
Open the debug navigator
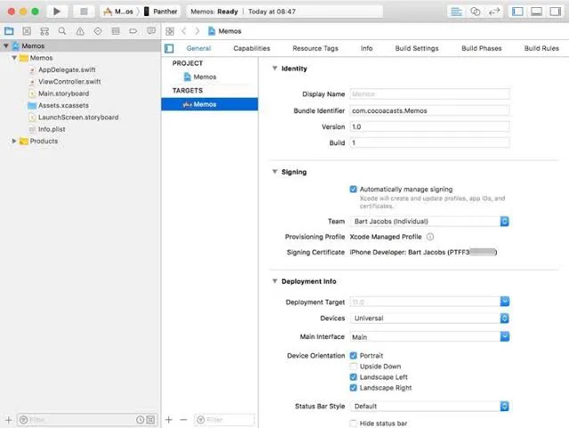(116, 31)
